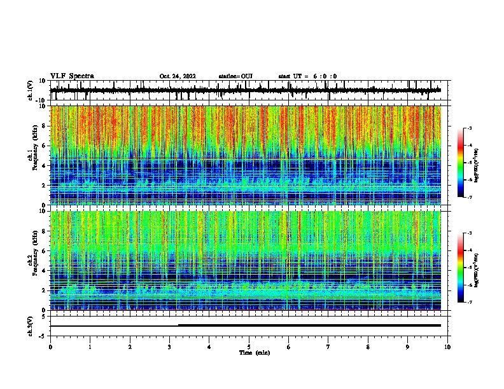Click the ch.2 frequency spectrogram
The height and width of the screenshot is (389, 504).
pyautogui.click(x=245, y=261)
